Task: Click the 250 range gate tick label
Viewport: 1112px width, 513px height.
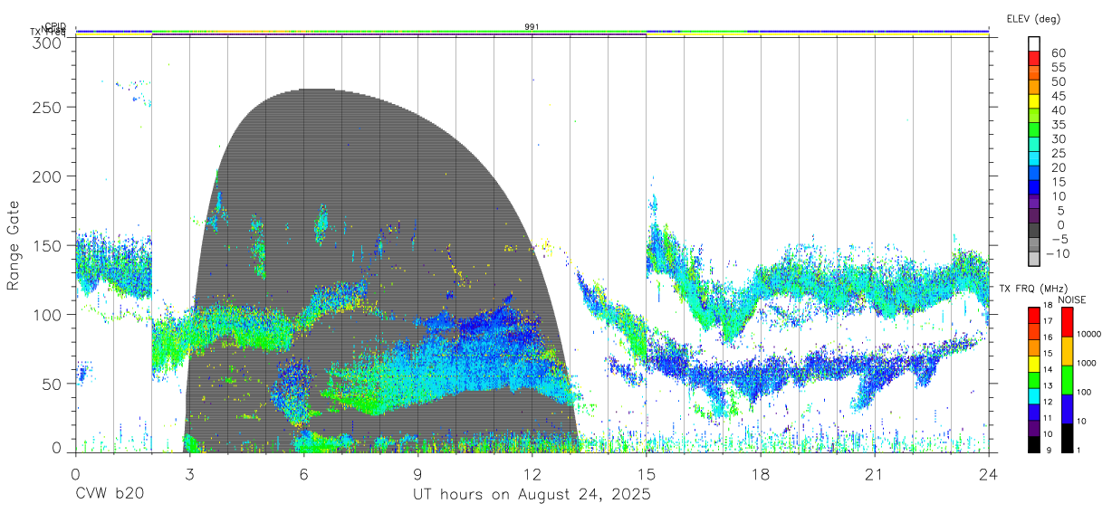Action: [48, 107]
